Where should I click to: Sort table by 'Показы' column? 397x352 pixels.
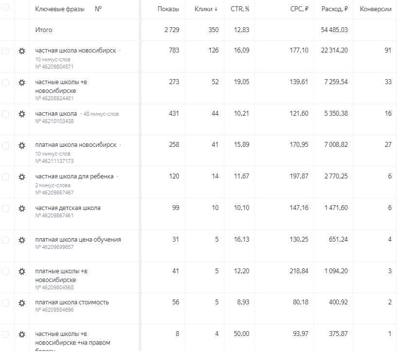(x=168, y=9)
